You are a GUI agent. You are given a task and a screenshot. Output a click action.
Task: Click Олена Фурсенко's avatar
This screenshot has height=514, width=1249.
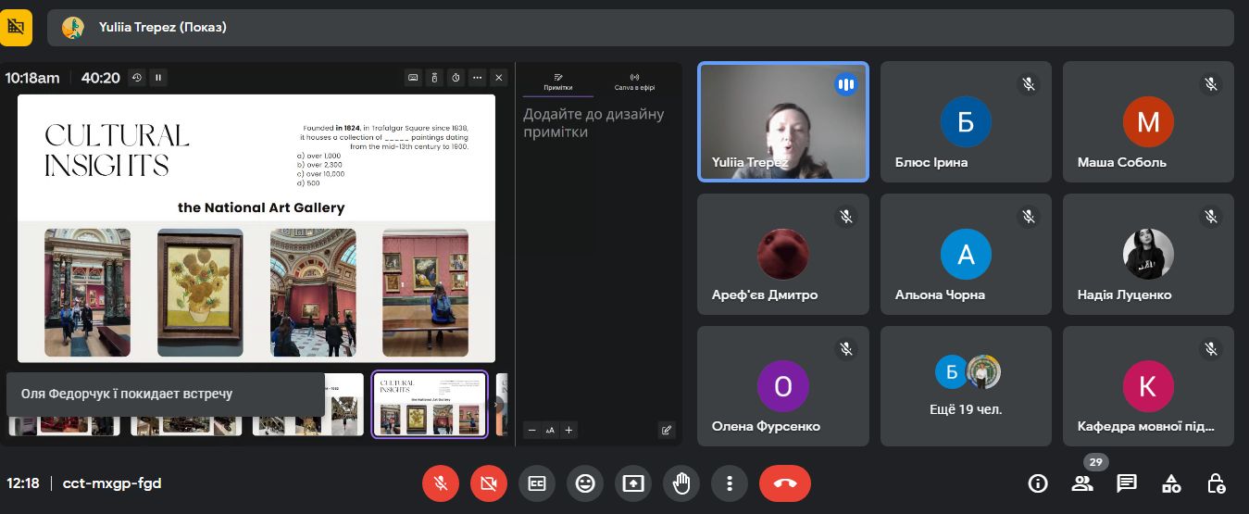(x=783, y=386)
